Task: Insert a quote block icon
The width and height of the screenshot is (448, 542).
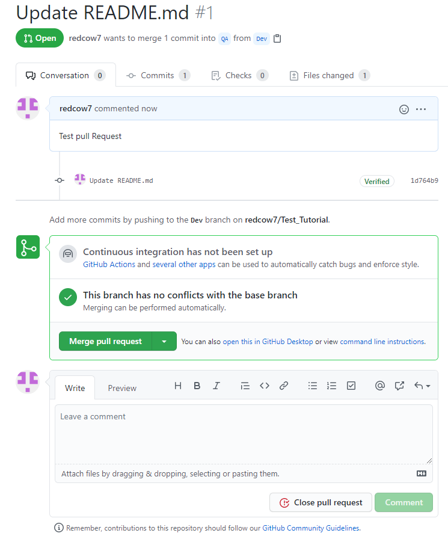Action: click(x=245, y=386)
